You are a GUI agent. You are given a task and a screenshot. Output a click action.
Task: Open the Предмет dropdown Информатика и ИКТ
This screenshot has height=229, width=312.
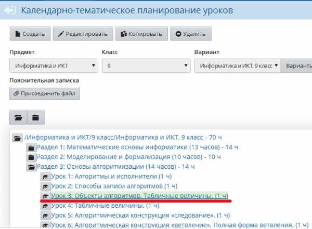pos(54,65)
